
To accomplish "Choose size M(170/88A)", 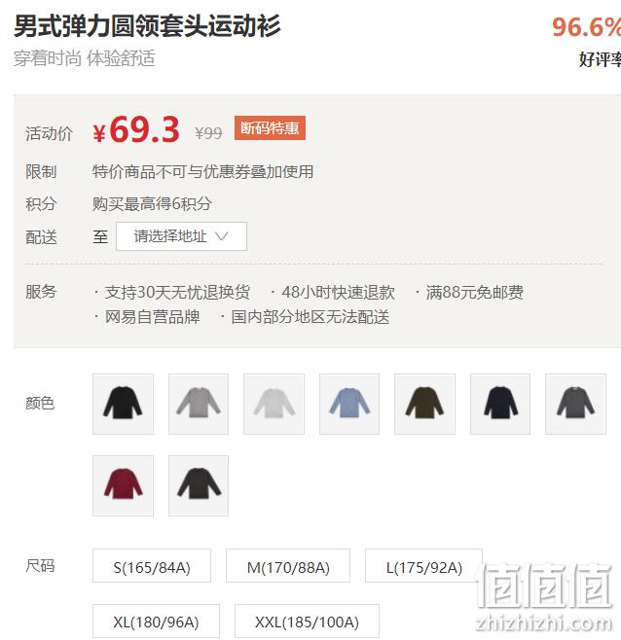I will (x=288, y=566).
